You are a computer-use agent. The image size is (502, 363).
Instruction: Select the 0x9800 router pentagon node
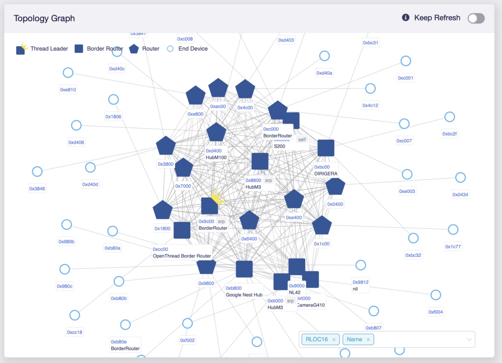click(x=206, y=267)
